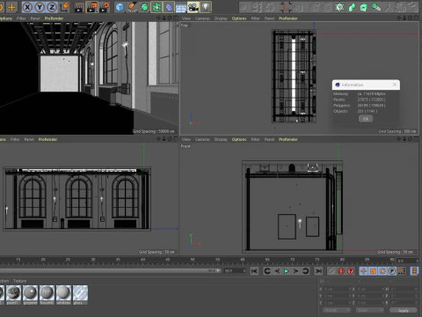This screenshot has height=317, width=422.
Task: Open Options menu in Front viewport
Action: [x=239, y=139]
